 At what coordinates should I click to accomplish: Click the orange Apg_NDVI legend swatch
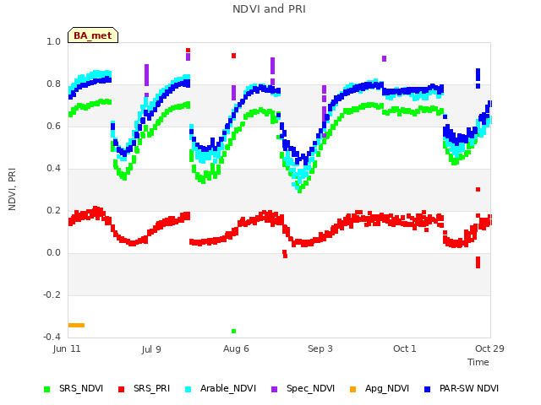point(353,390)
